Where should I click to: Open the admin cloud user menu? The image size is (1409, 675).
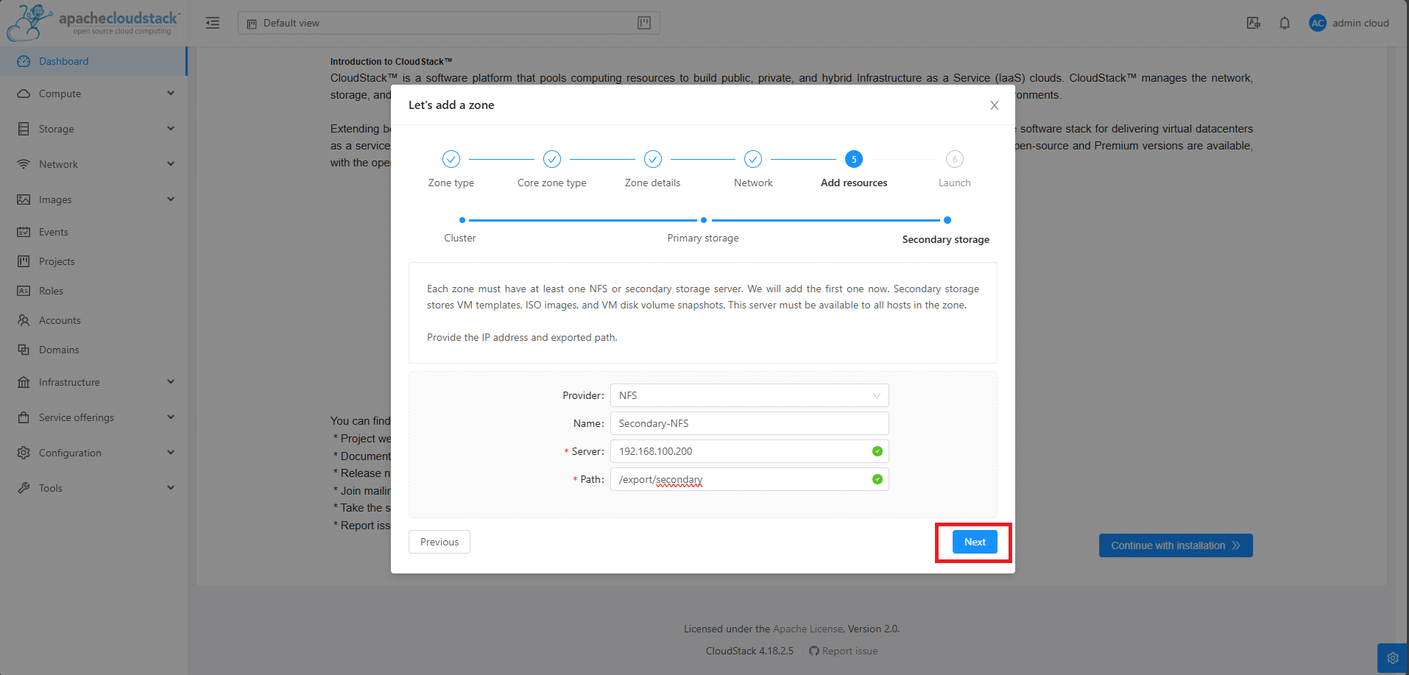1349,23
